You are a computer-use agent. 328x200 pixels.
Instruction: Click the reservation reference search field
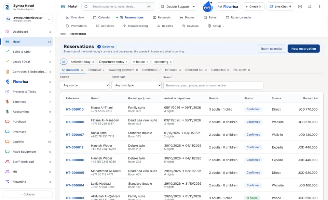[213, 85]
